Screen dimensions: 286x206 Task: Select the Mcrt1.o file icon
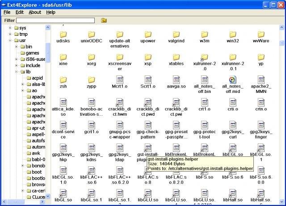coord(120,80)
